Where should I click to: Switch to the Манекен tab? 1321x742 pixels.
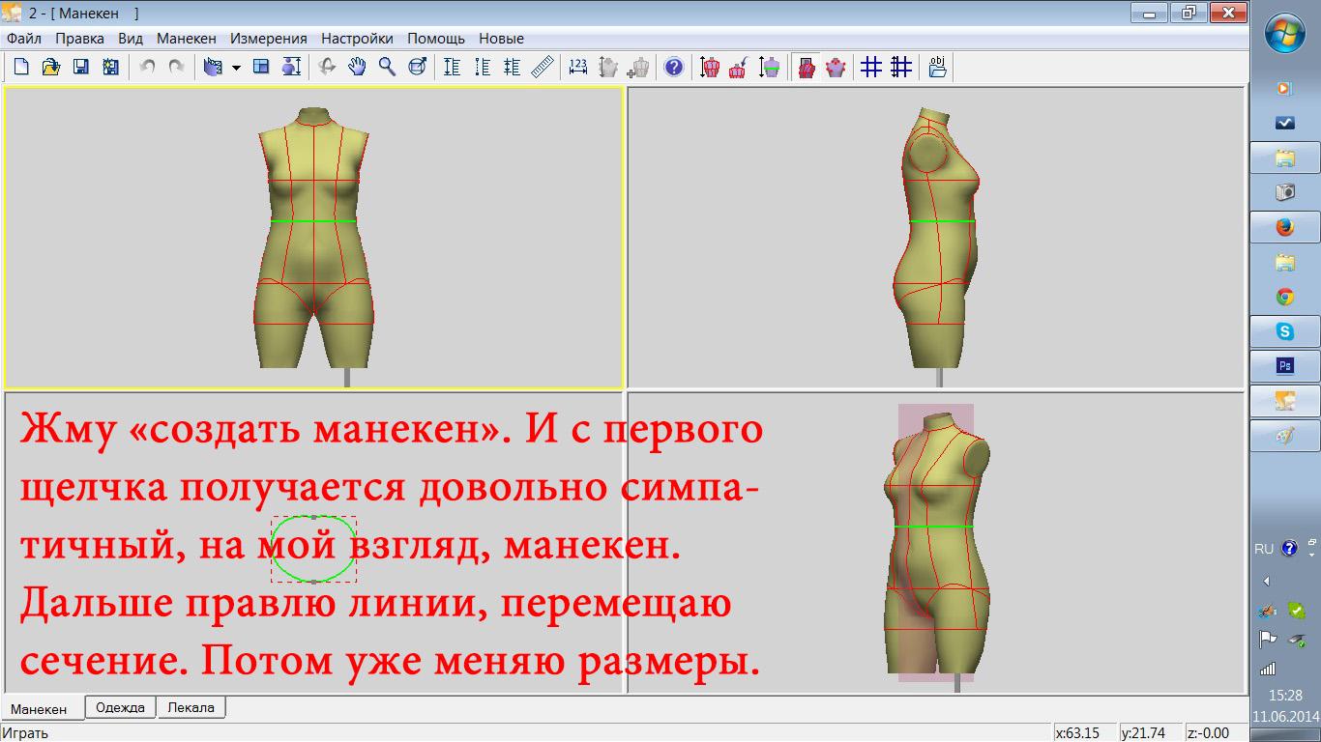[40, 708]
